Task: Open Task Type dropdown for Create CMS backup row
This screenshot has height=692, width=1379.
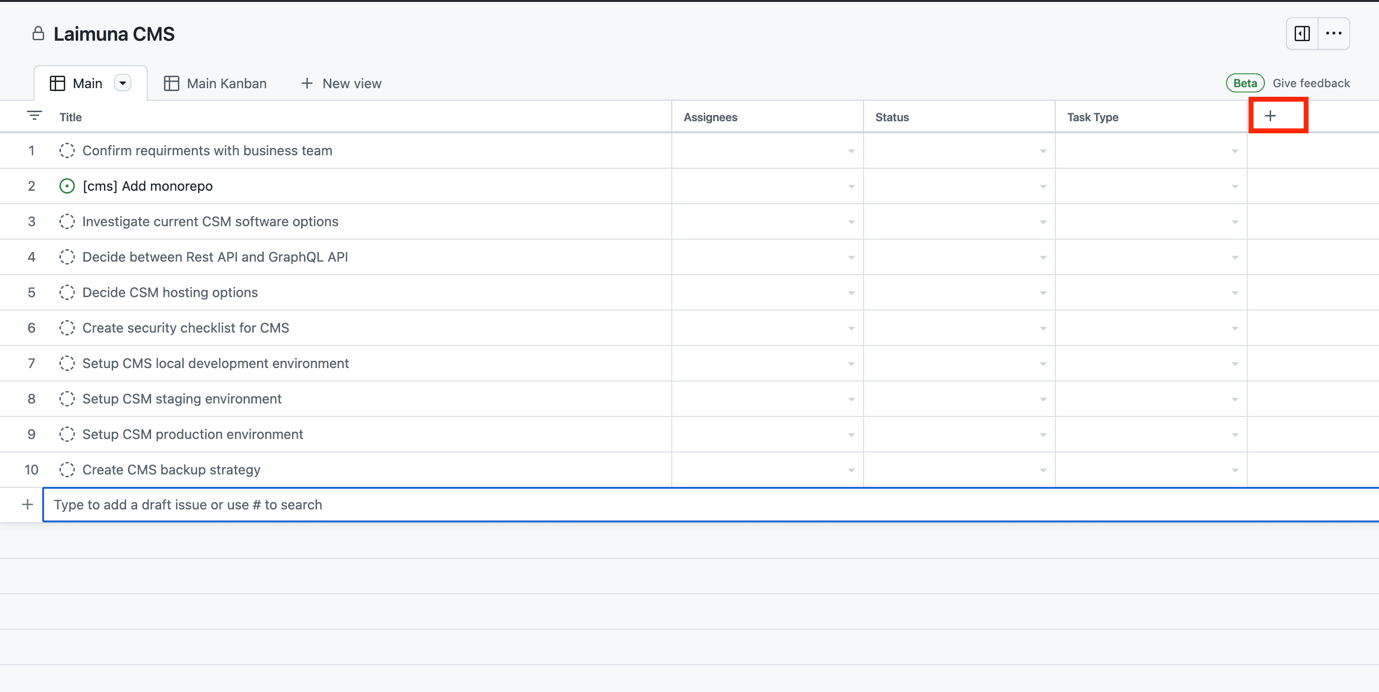Action: click(x=1235, y=471)
